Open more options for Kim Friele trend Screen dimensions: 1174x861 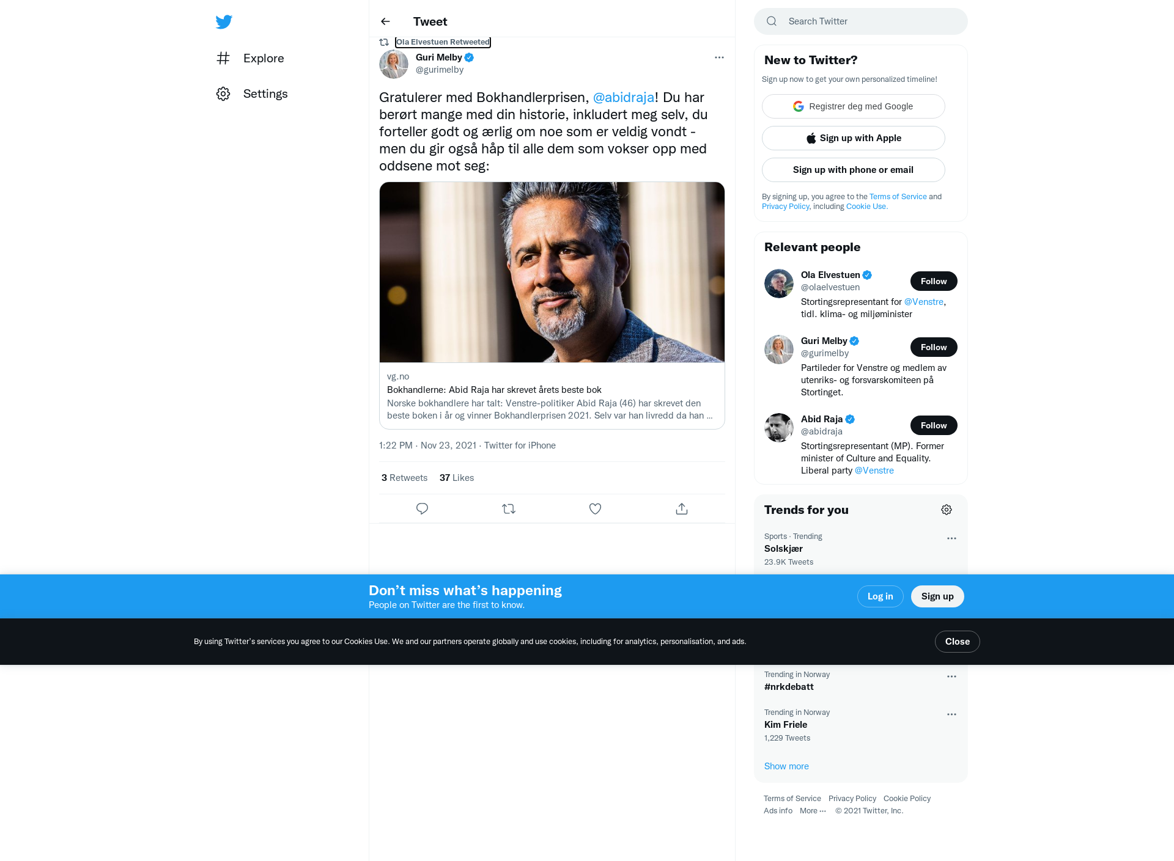[951, 714]
